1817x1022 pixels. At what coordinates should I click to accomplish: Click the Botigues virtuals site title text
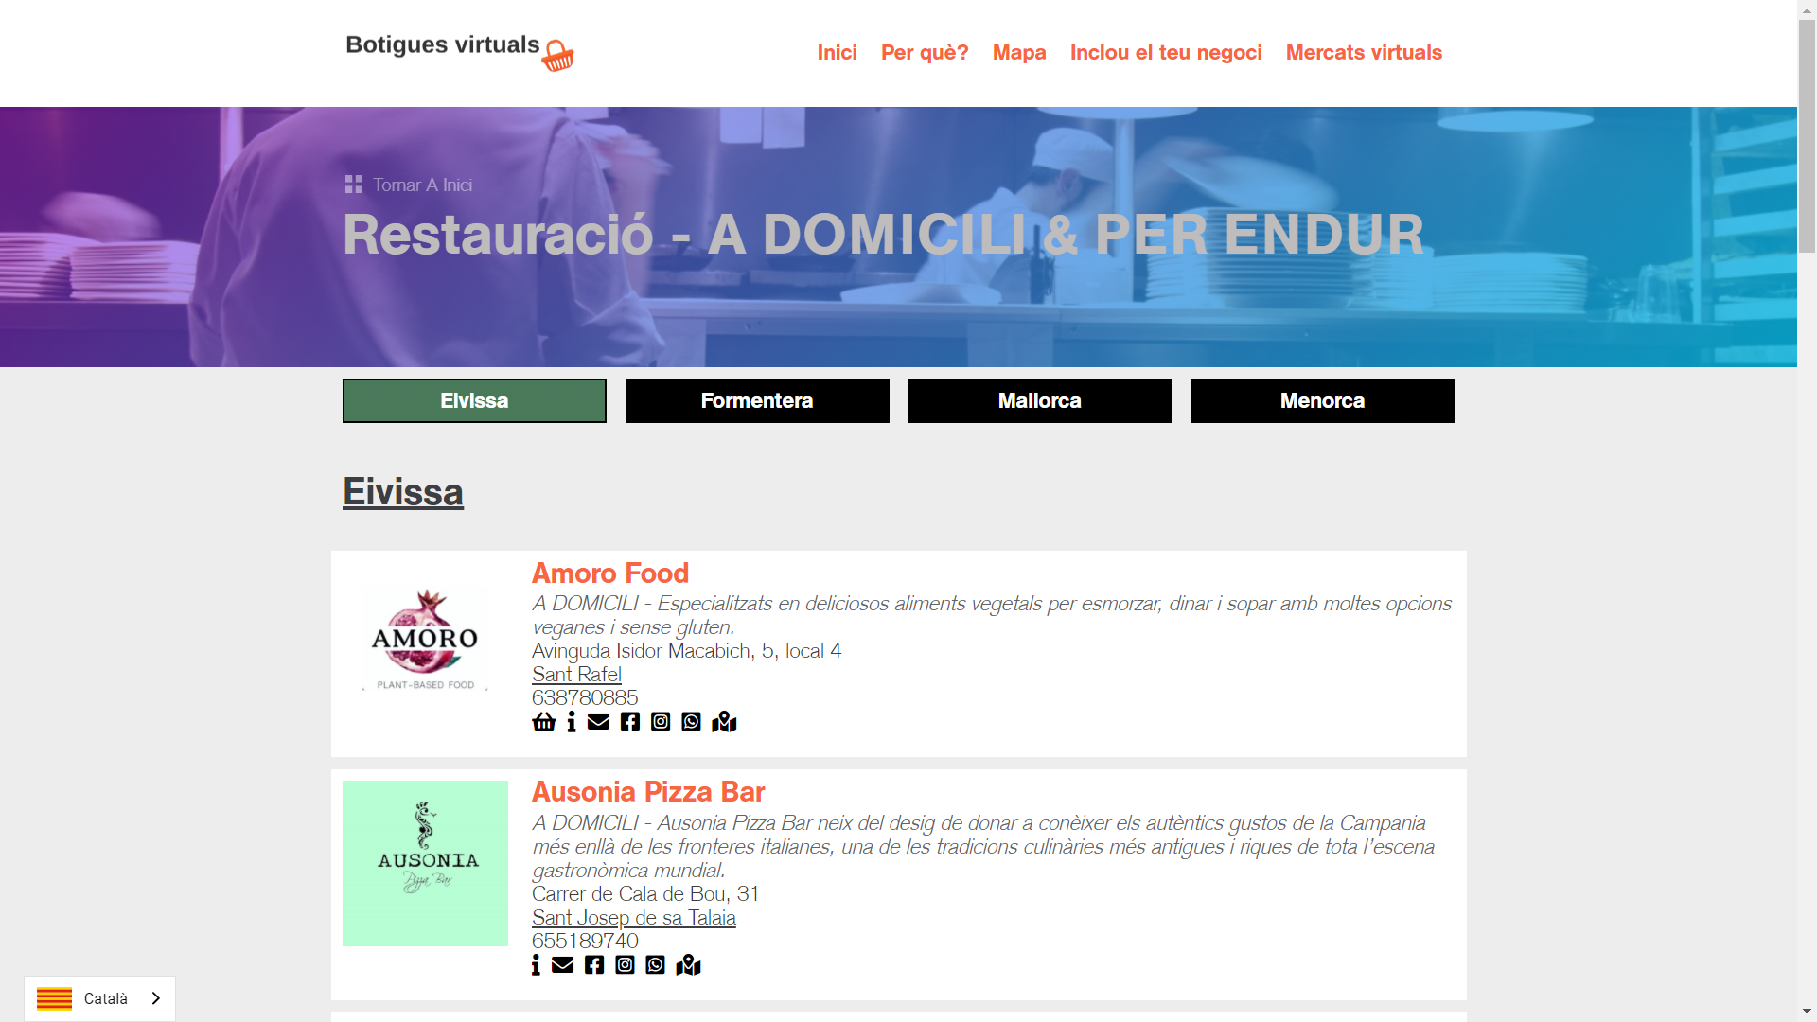pos(443,44)
